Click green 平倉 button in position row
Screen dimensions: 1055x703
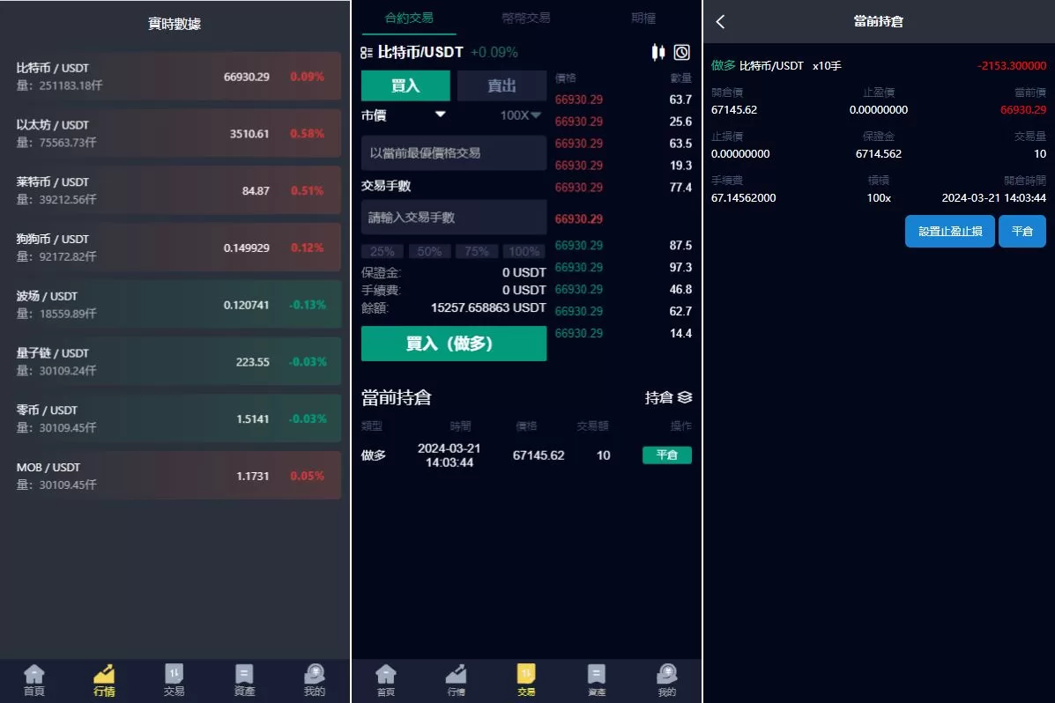point(667,455)
